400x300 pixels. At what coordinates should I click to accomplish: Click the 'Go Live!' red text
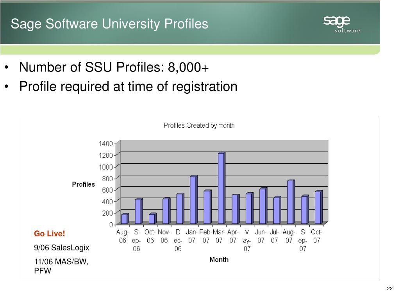click(50, 234)
